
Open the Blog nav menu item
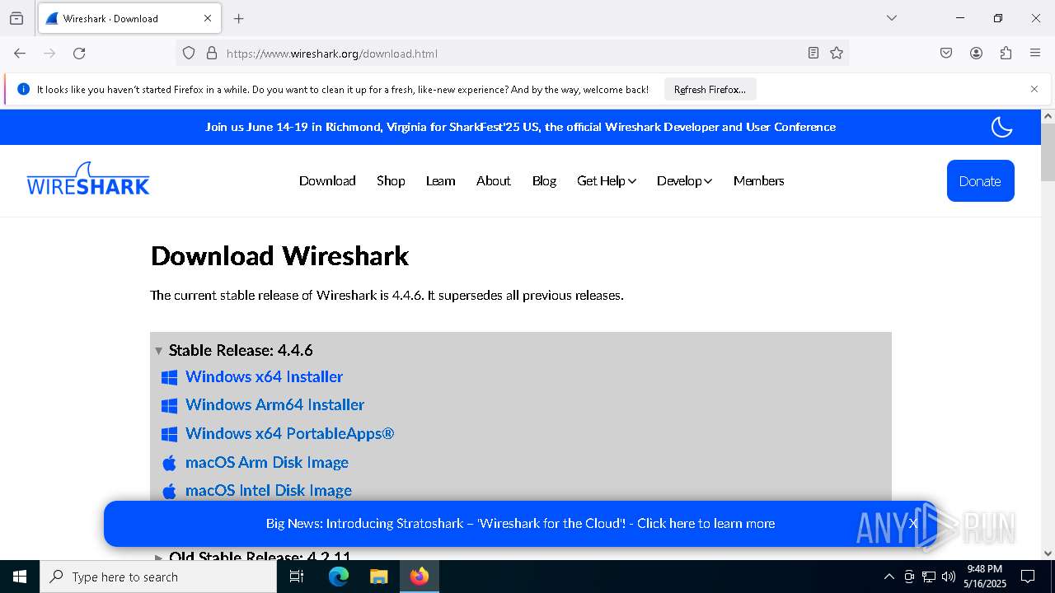click(x=544, y=180)
